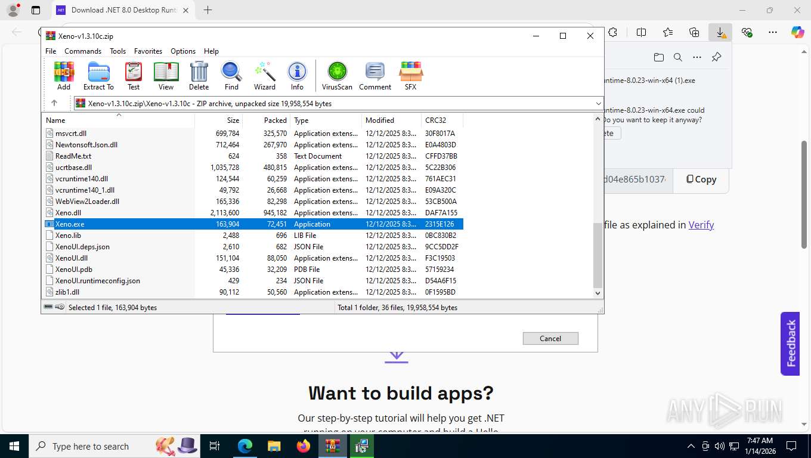Image resolution: width=811 pixels, height=458 pixels.
Task: Click the Copy button on the webpage
Action: (701, 179)
